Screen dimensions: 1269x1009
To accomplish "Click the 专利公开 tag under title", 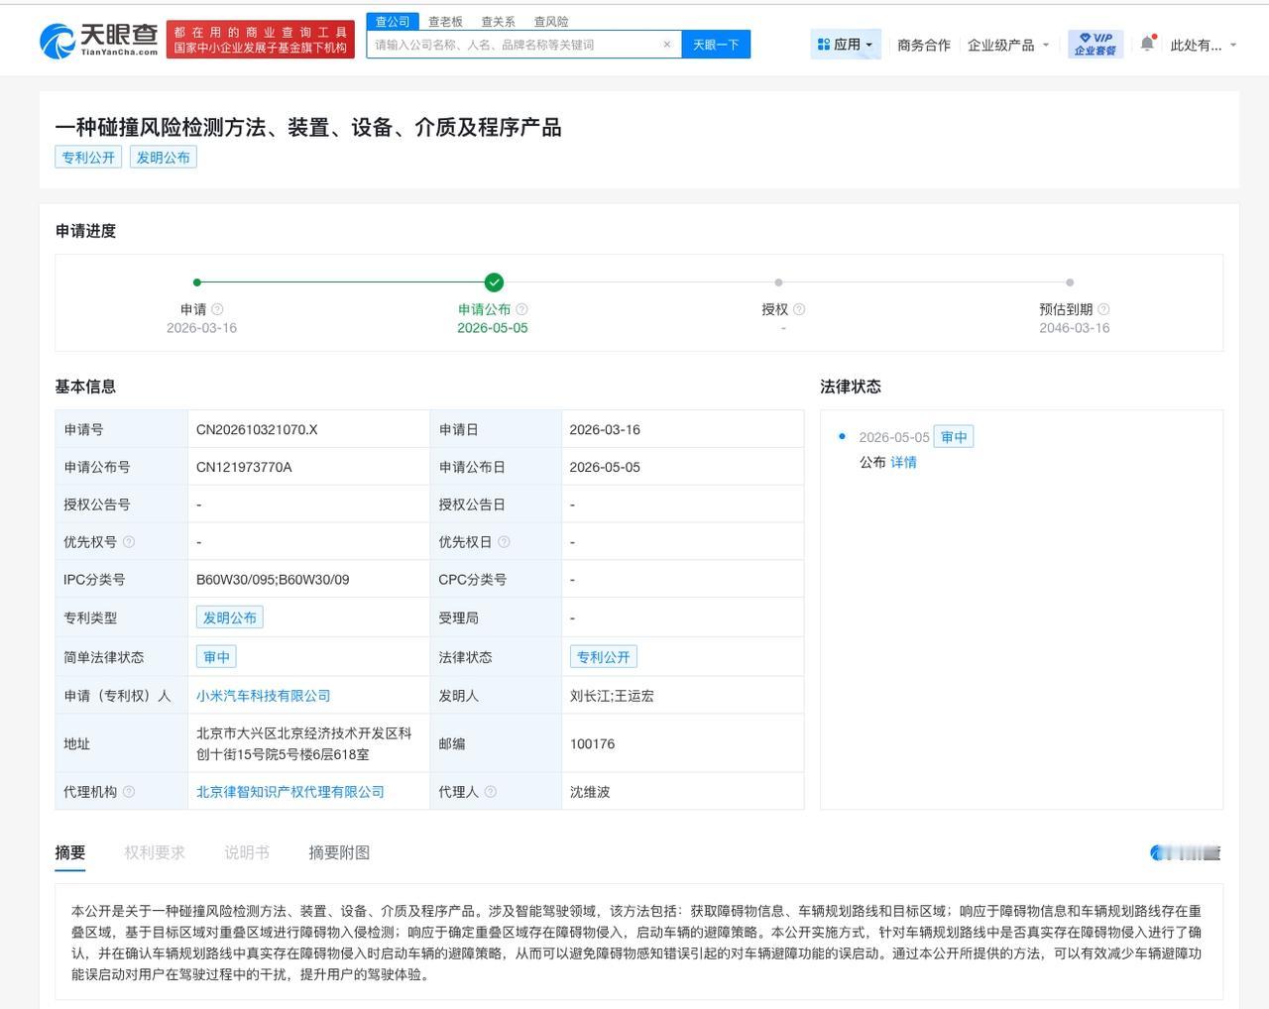I will click(88, 157).
